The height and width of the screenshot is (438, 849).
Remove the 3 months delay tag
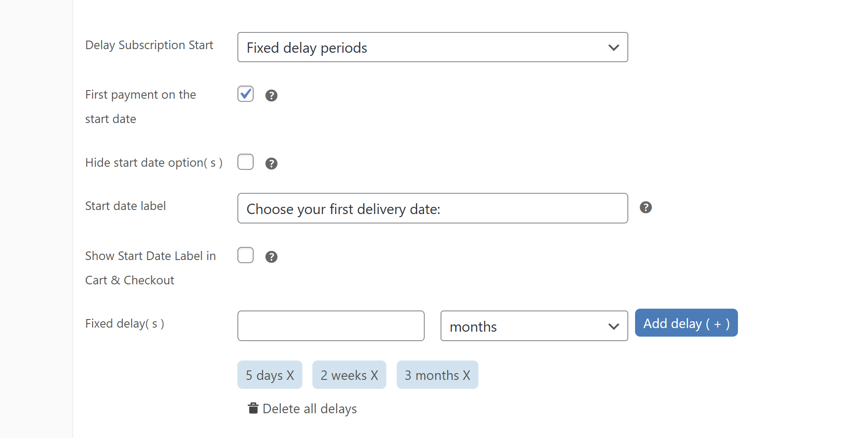[466, 375]
